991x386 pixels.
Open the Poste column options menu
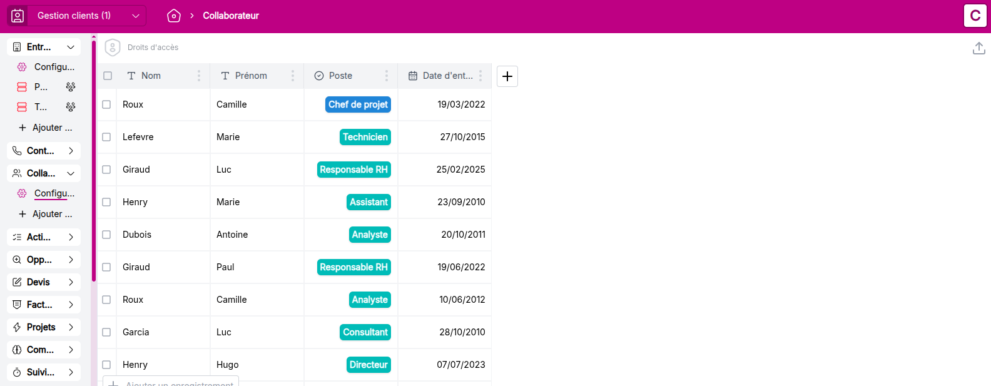point(387,76)
